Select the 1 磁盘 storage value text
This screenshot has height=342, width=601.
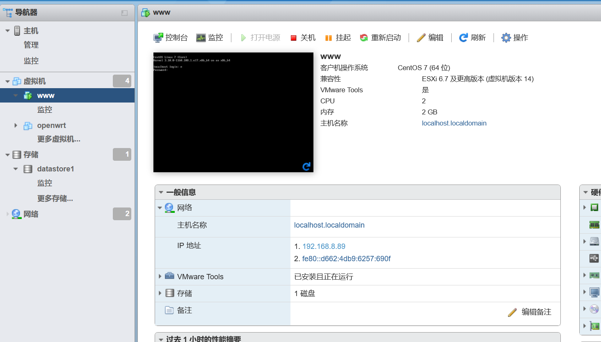305,294
